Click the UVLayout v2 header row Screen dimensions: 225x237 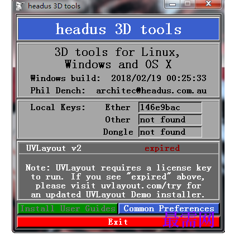(x=118, y=148)
